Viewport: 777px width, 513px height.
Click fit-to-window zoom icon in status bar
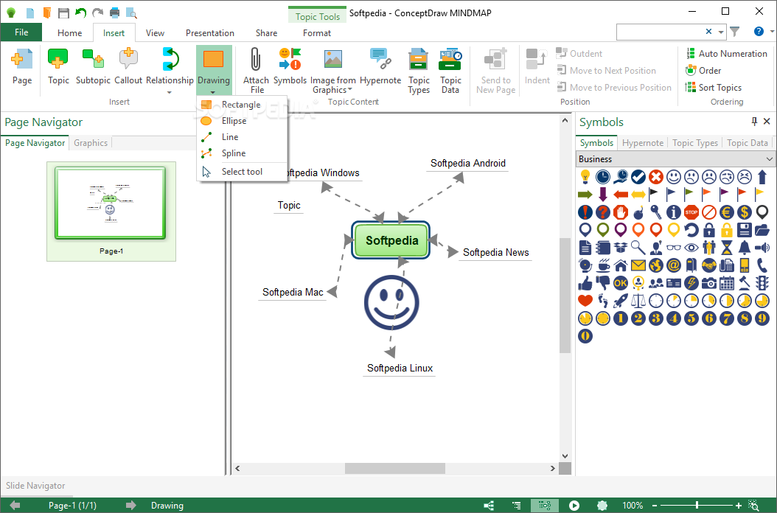click(x=753, y=506)
